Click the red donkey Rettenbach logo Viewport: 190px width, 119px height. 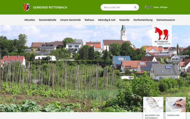(162, 36)
